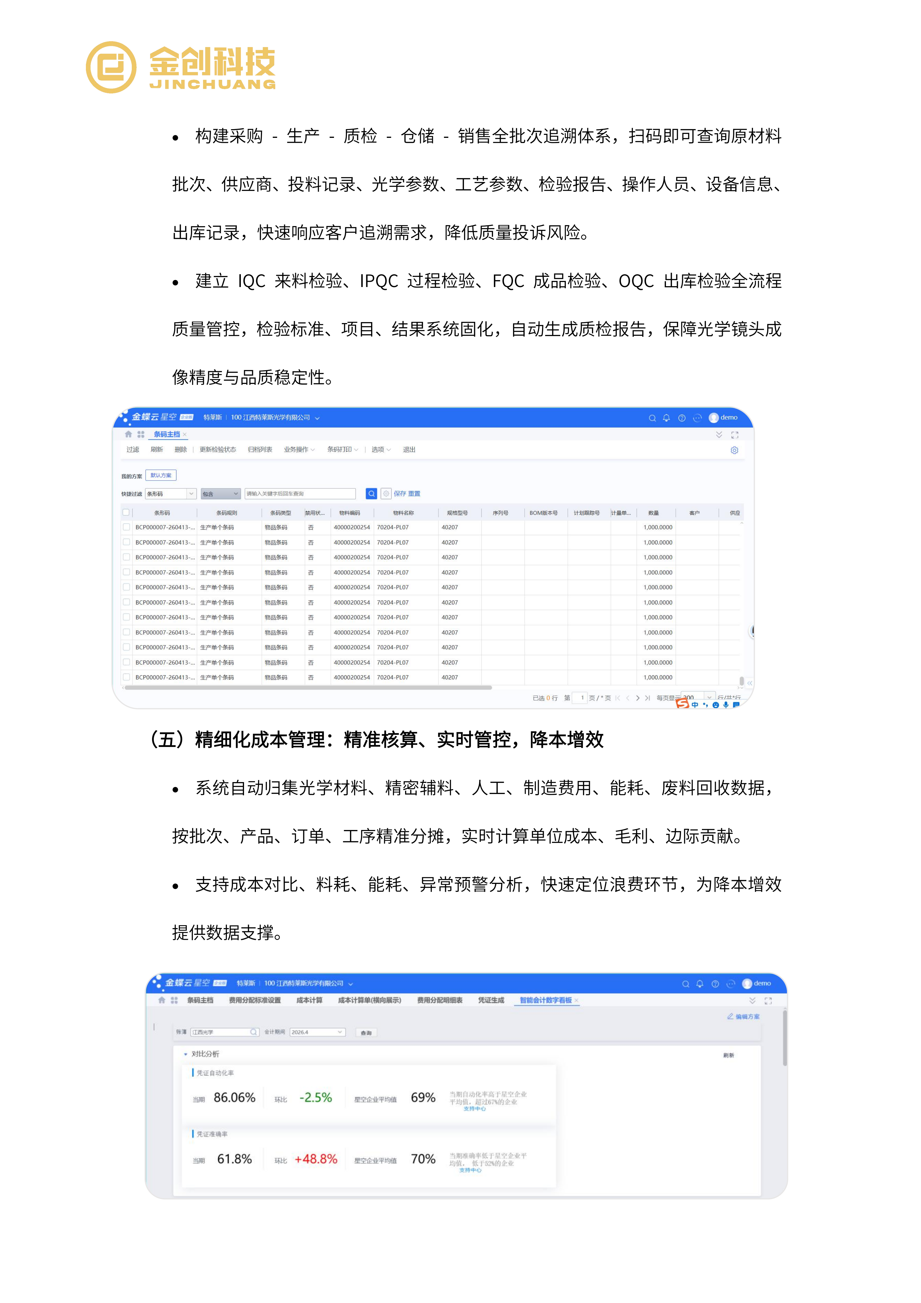Switch to 费用分配标准设置 tab
Screen dimensions: 921x1303
(x=255, y=1000)
